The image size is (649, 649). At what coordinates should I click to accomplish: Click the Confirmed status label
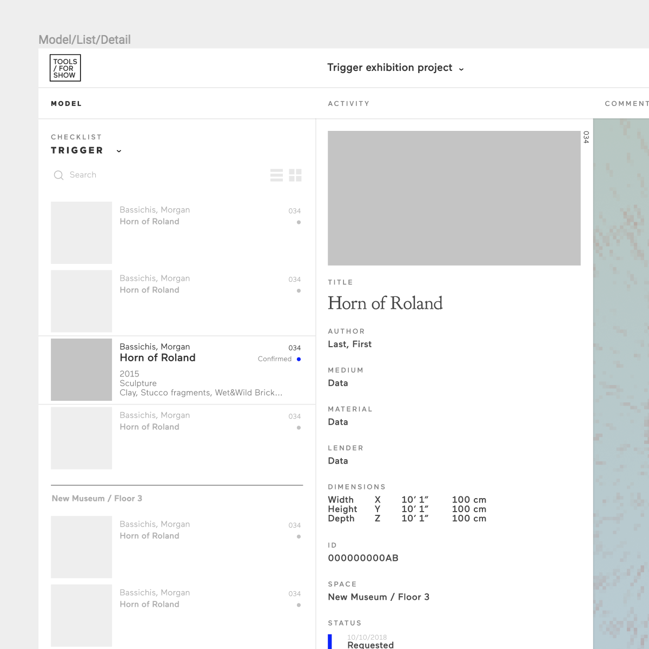click(x=275, y=359)
